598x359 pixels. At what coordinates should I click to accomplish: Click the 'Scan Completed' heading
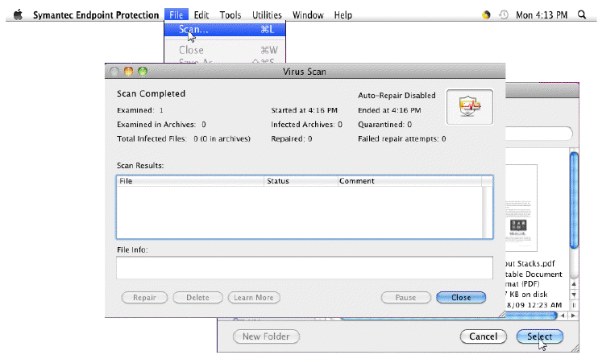click(151, 93)
